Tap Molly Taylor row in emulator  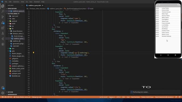tap(168, 14)
